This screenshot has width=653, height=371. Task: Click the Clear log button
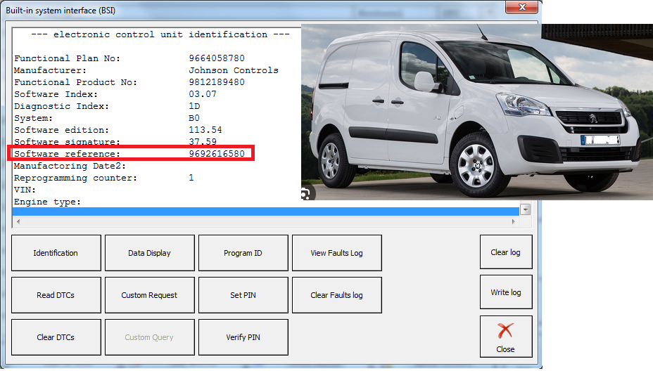[x=505, y=252]
